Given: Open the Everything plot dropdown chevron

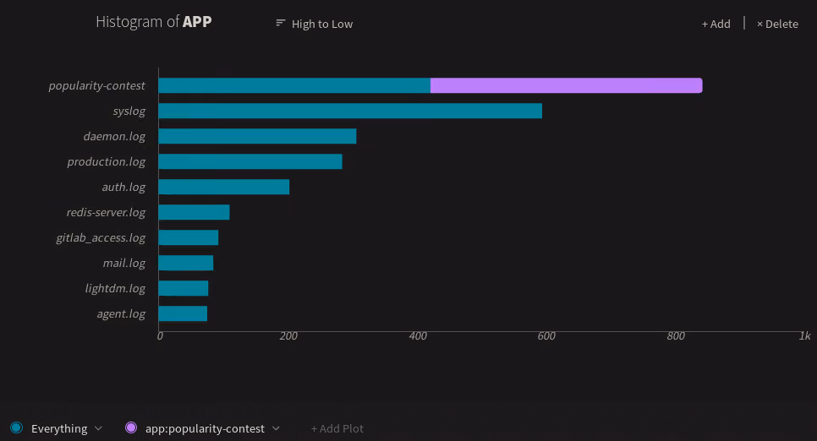Looking at the screenshot, I should pyautogui.click(x=98, y=428).
